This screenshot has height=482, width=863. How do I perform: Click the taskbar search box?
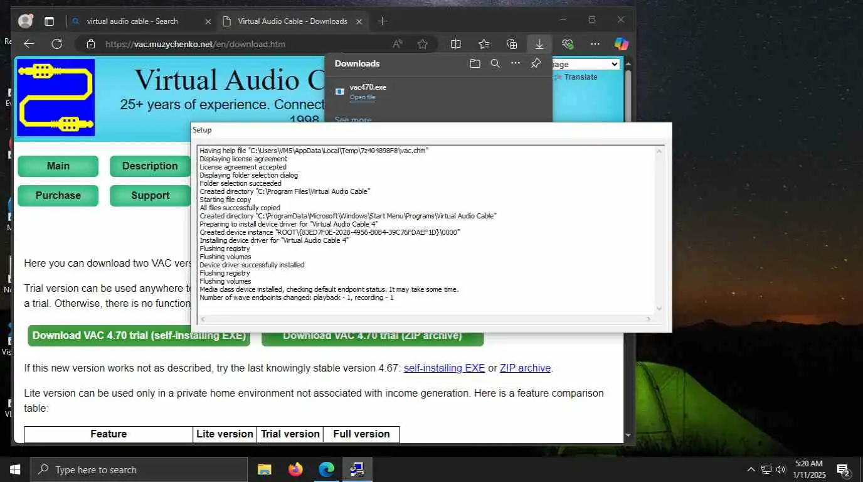pos(140,469)
